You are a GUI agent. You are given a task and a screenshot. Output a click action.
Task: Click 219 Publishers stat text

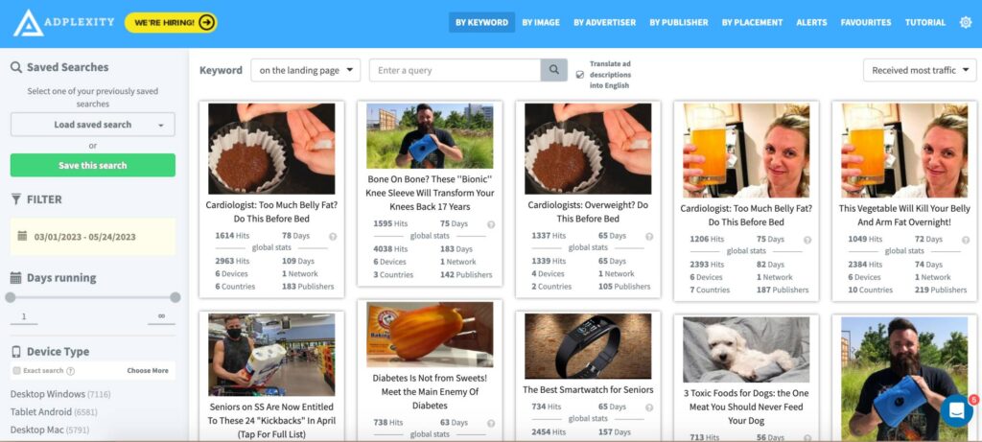coord(939,290)
